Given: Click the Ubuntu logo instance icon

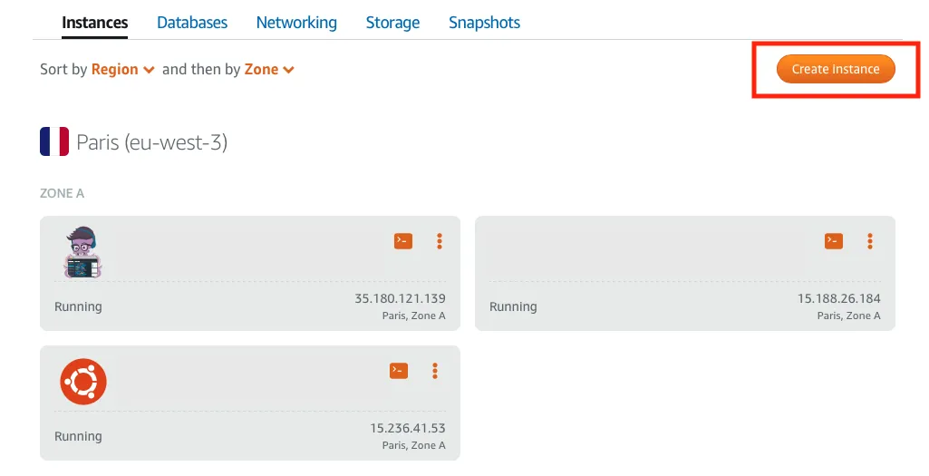Looking at the screenshot, I should tap(83, 382).
